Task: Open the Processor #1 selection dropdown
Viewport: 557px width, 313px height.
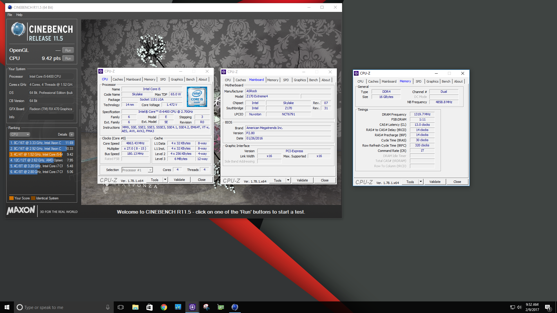Action: tap(137, 170)
